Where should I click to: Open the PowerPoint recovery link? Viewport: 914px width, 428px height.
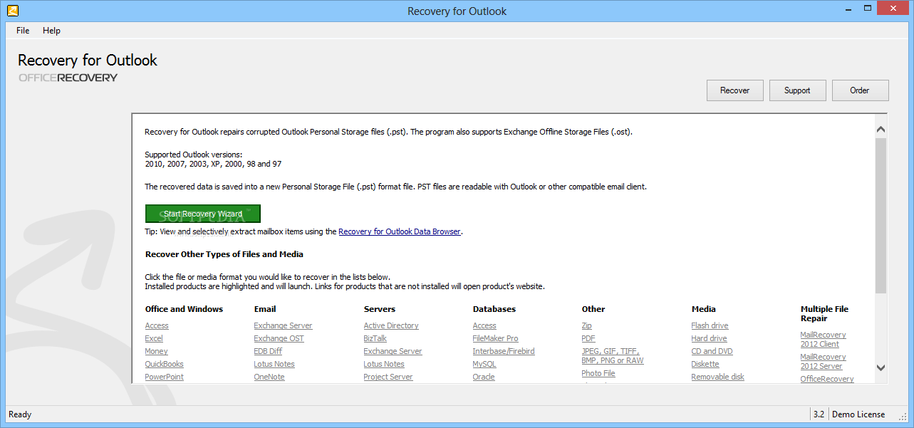click(x=164, y=377)
